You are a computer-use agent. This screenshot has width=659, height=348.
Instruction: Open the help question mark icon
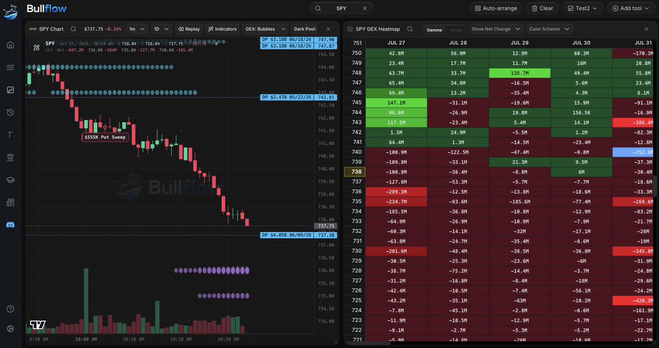10,309
